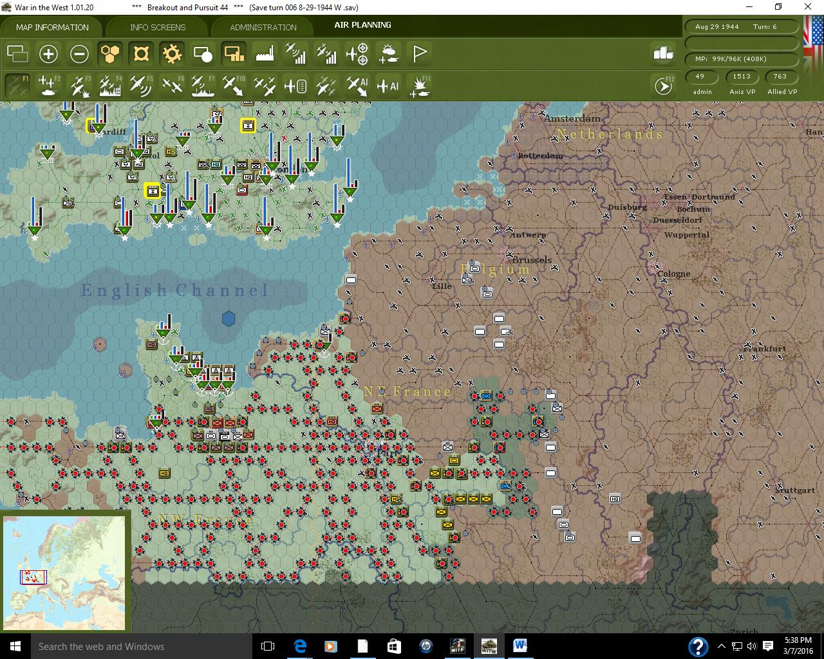Click the overlapping windows icon in toolbar
This screenshot has width=824, height=659.
tap(17, 53)
